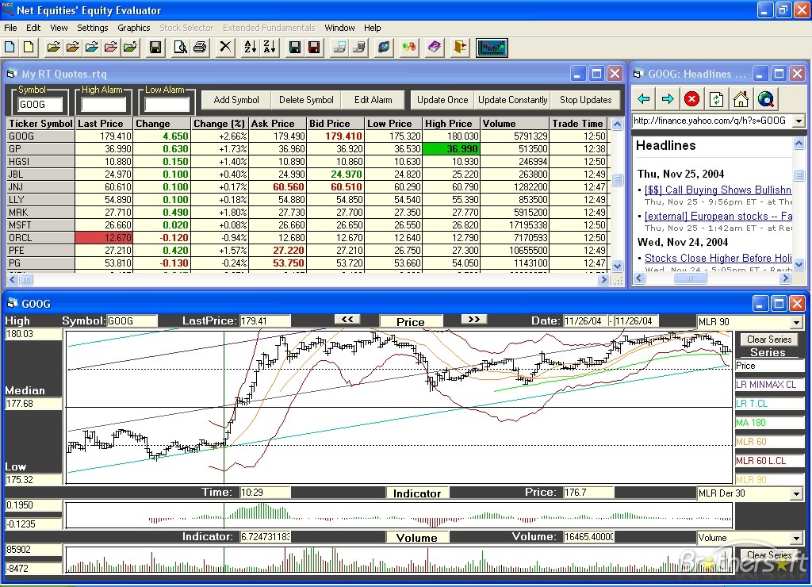The width and height of the screenshot is (812, 587).
Task: Open the MLR Der 30 indicator dropdown
Action: (796, 493)
